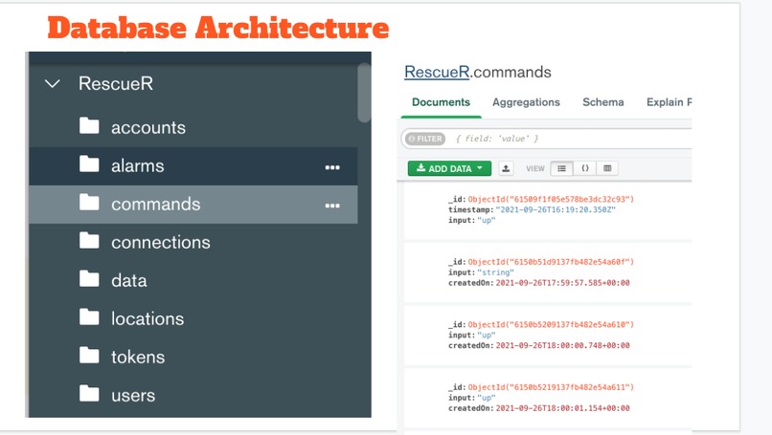Collapse the RescueR database tree
The height and width of the screenshot is (435, 772).
click(52, 83)
